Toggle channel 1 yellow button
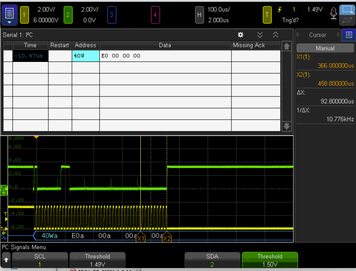The image size is (356, 271). [23, 15]
